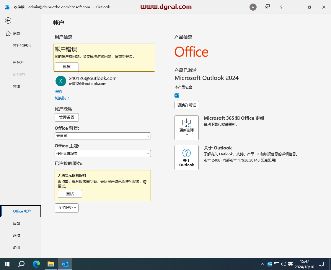Click the X account profile picture
331x270 pixels.
click(x=61, y=81)
